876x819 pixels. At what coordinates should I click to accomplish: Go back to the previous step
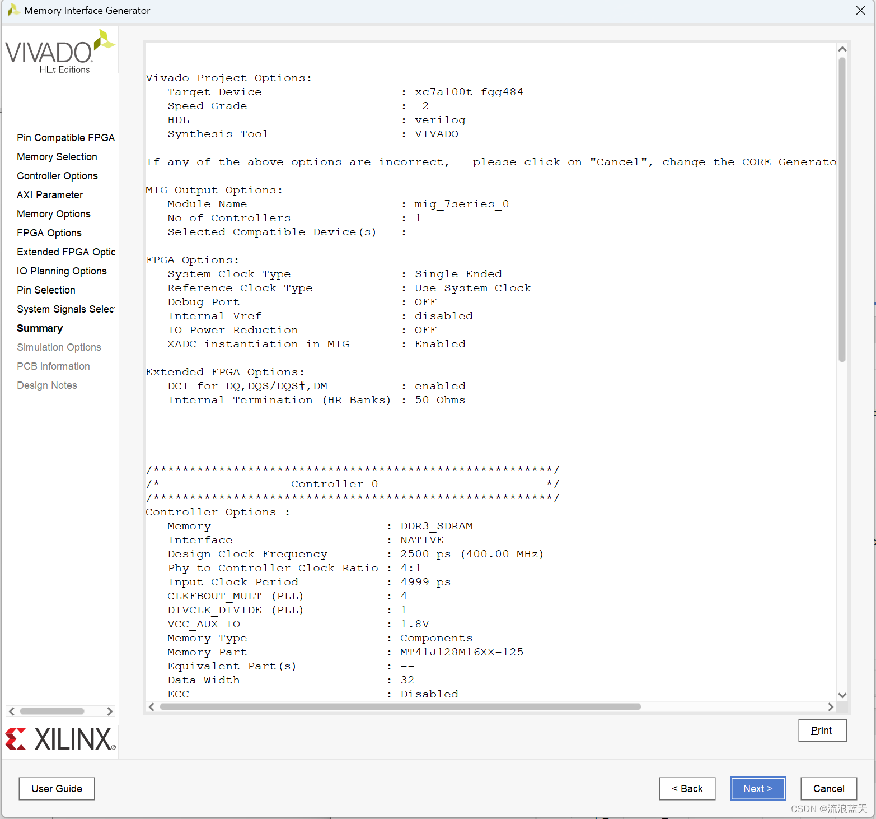point(687,788)
